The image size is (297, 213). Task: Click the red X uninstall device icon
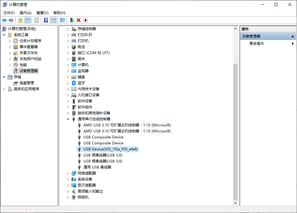pos(78,20)
